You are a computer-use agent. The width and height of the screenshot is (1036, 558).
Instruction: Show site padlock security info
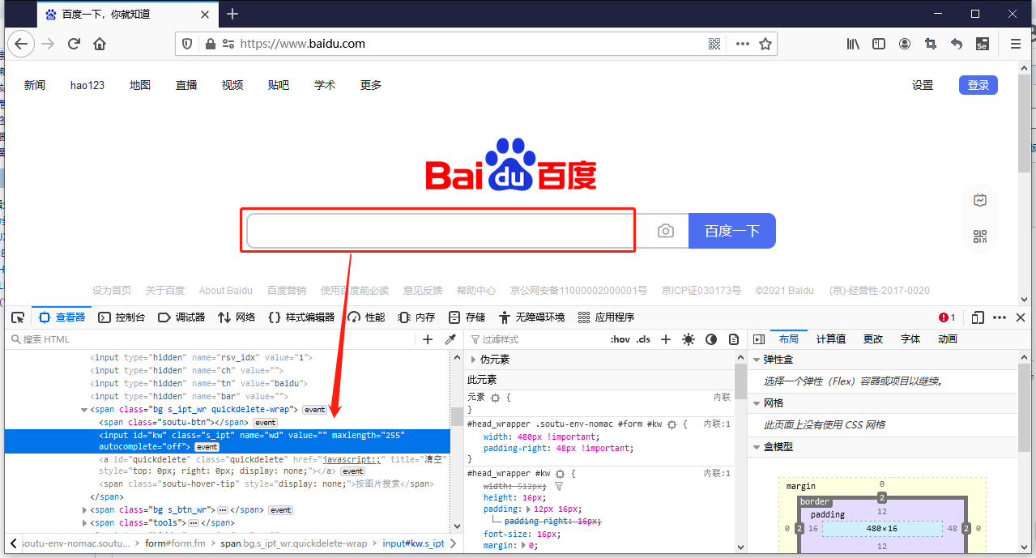[x=211, y=44]
